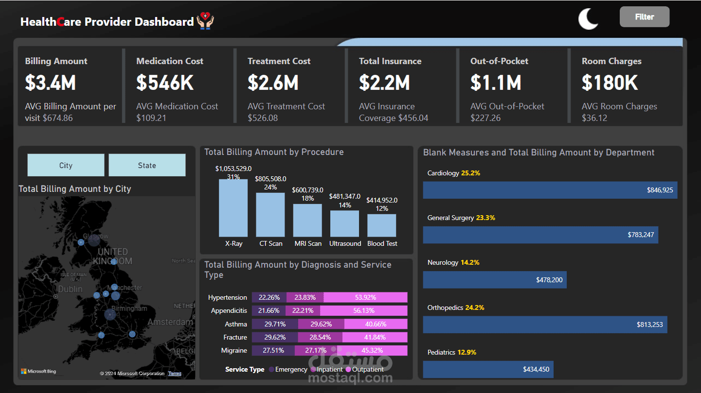Screen dimensions: 701x393
Task: Click AVG Room Charges $36.12 text
Action: point(619,112)
